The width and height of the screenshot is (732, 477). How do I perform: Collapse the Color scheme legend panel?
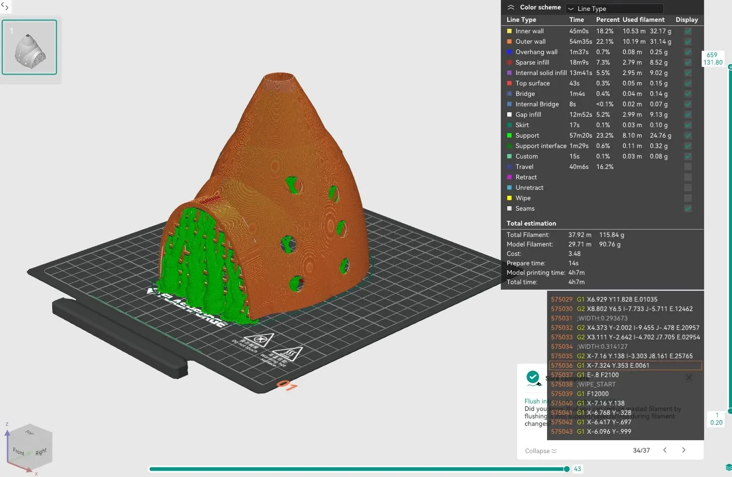(511, 7)
